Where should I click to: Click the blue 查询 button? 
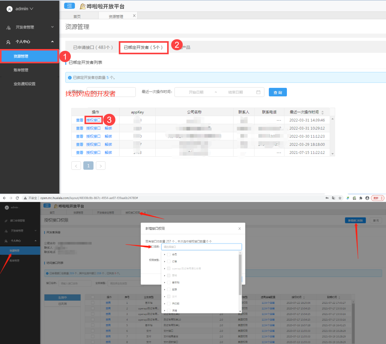point(278,92)
